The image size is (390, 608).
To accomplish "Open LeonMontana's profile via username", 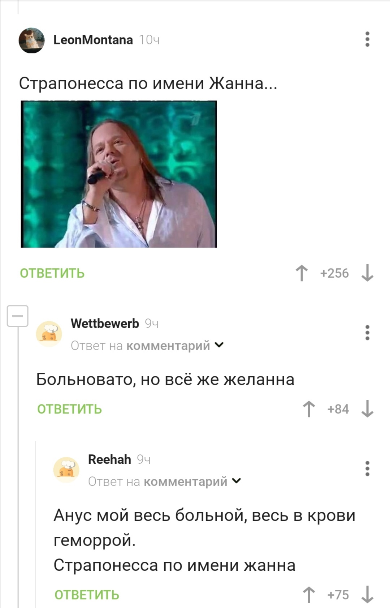I will click(93, 40).
